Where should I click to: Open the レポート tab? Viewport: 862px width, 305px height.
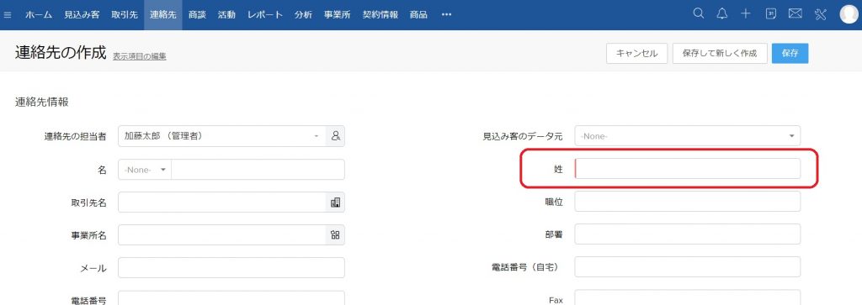click(x=265, y=15)
